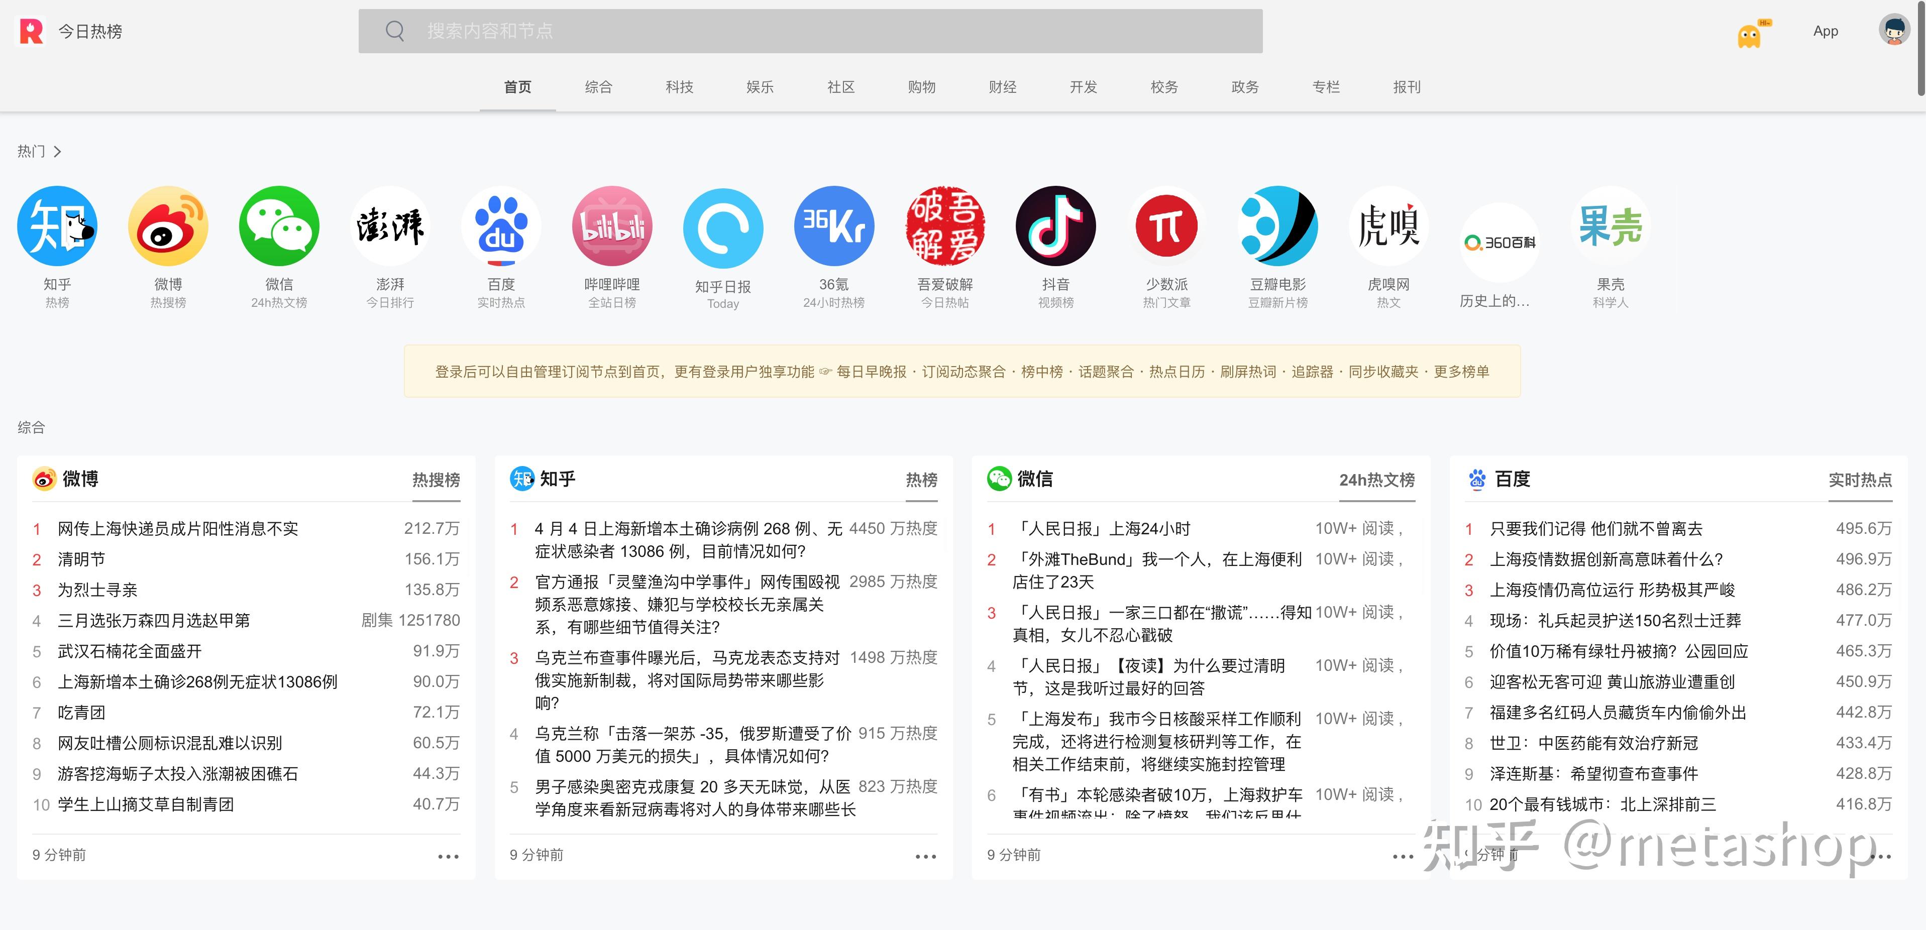Screen dimensions: 1926x930
Task: Click the App link in header
Action: point(1825,32)
